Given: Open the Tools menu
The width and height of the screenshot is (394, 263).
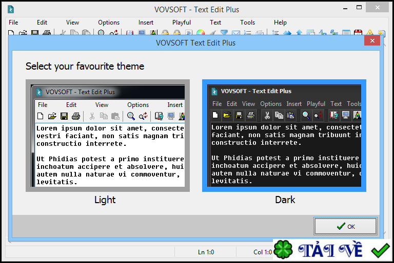Looking at the screenshot, I should point(247,23).
